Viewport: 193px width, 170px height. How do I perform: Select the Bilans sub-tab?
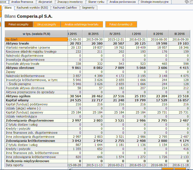[8, 8]
